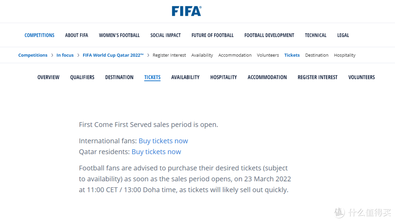Switch to the OVERVIEW tab
Image resolution: width=395 pixels, height=222 pixels.
click(x=48, y=77)
